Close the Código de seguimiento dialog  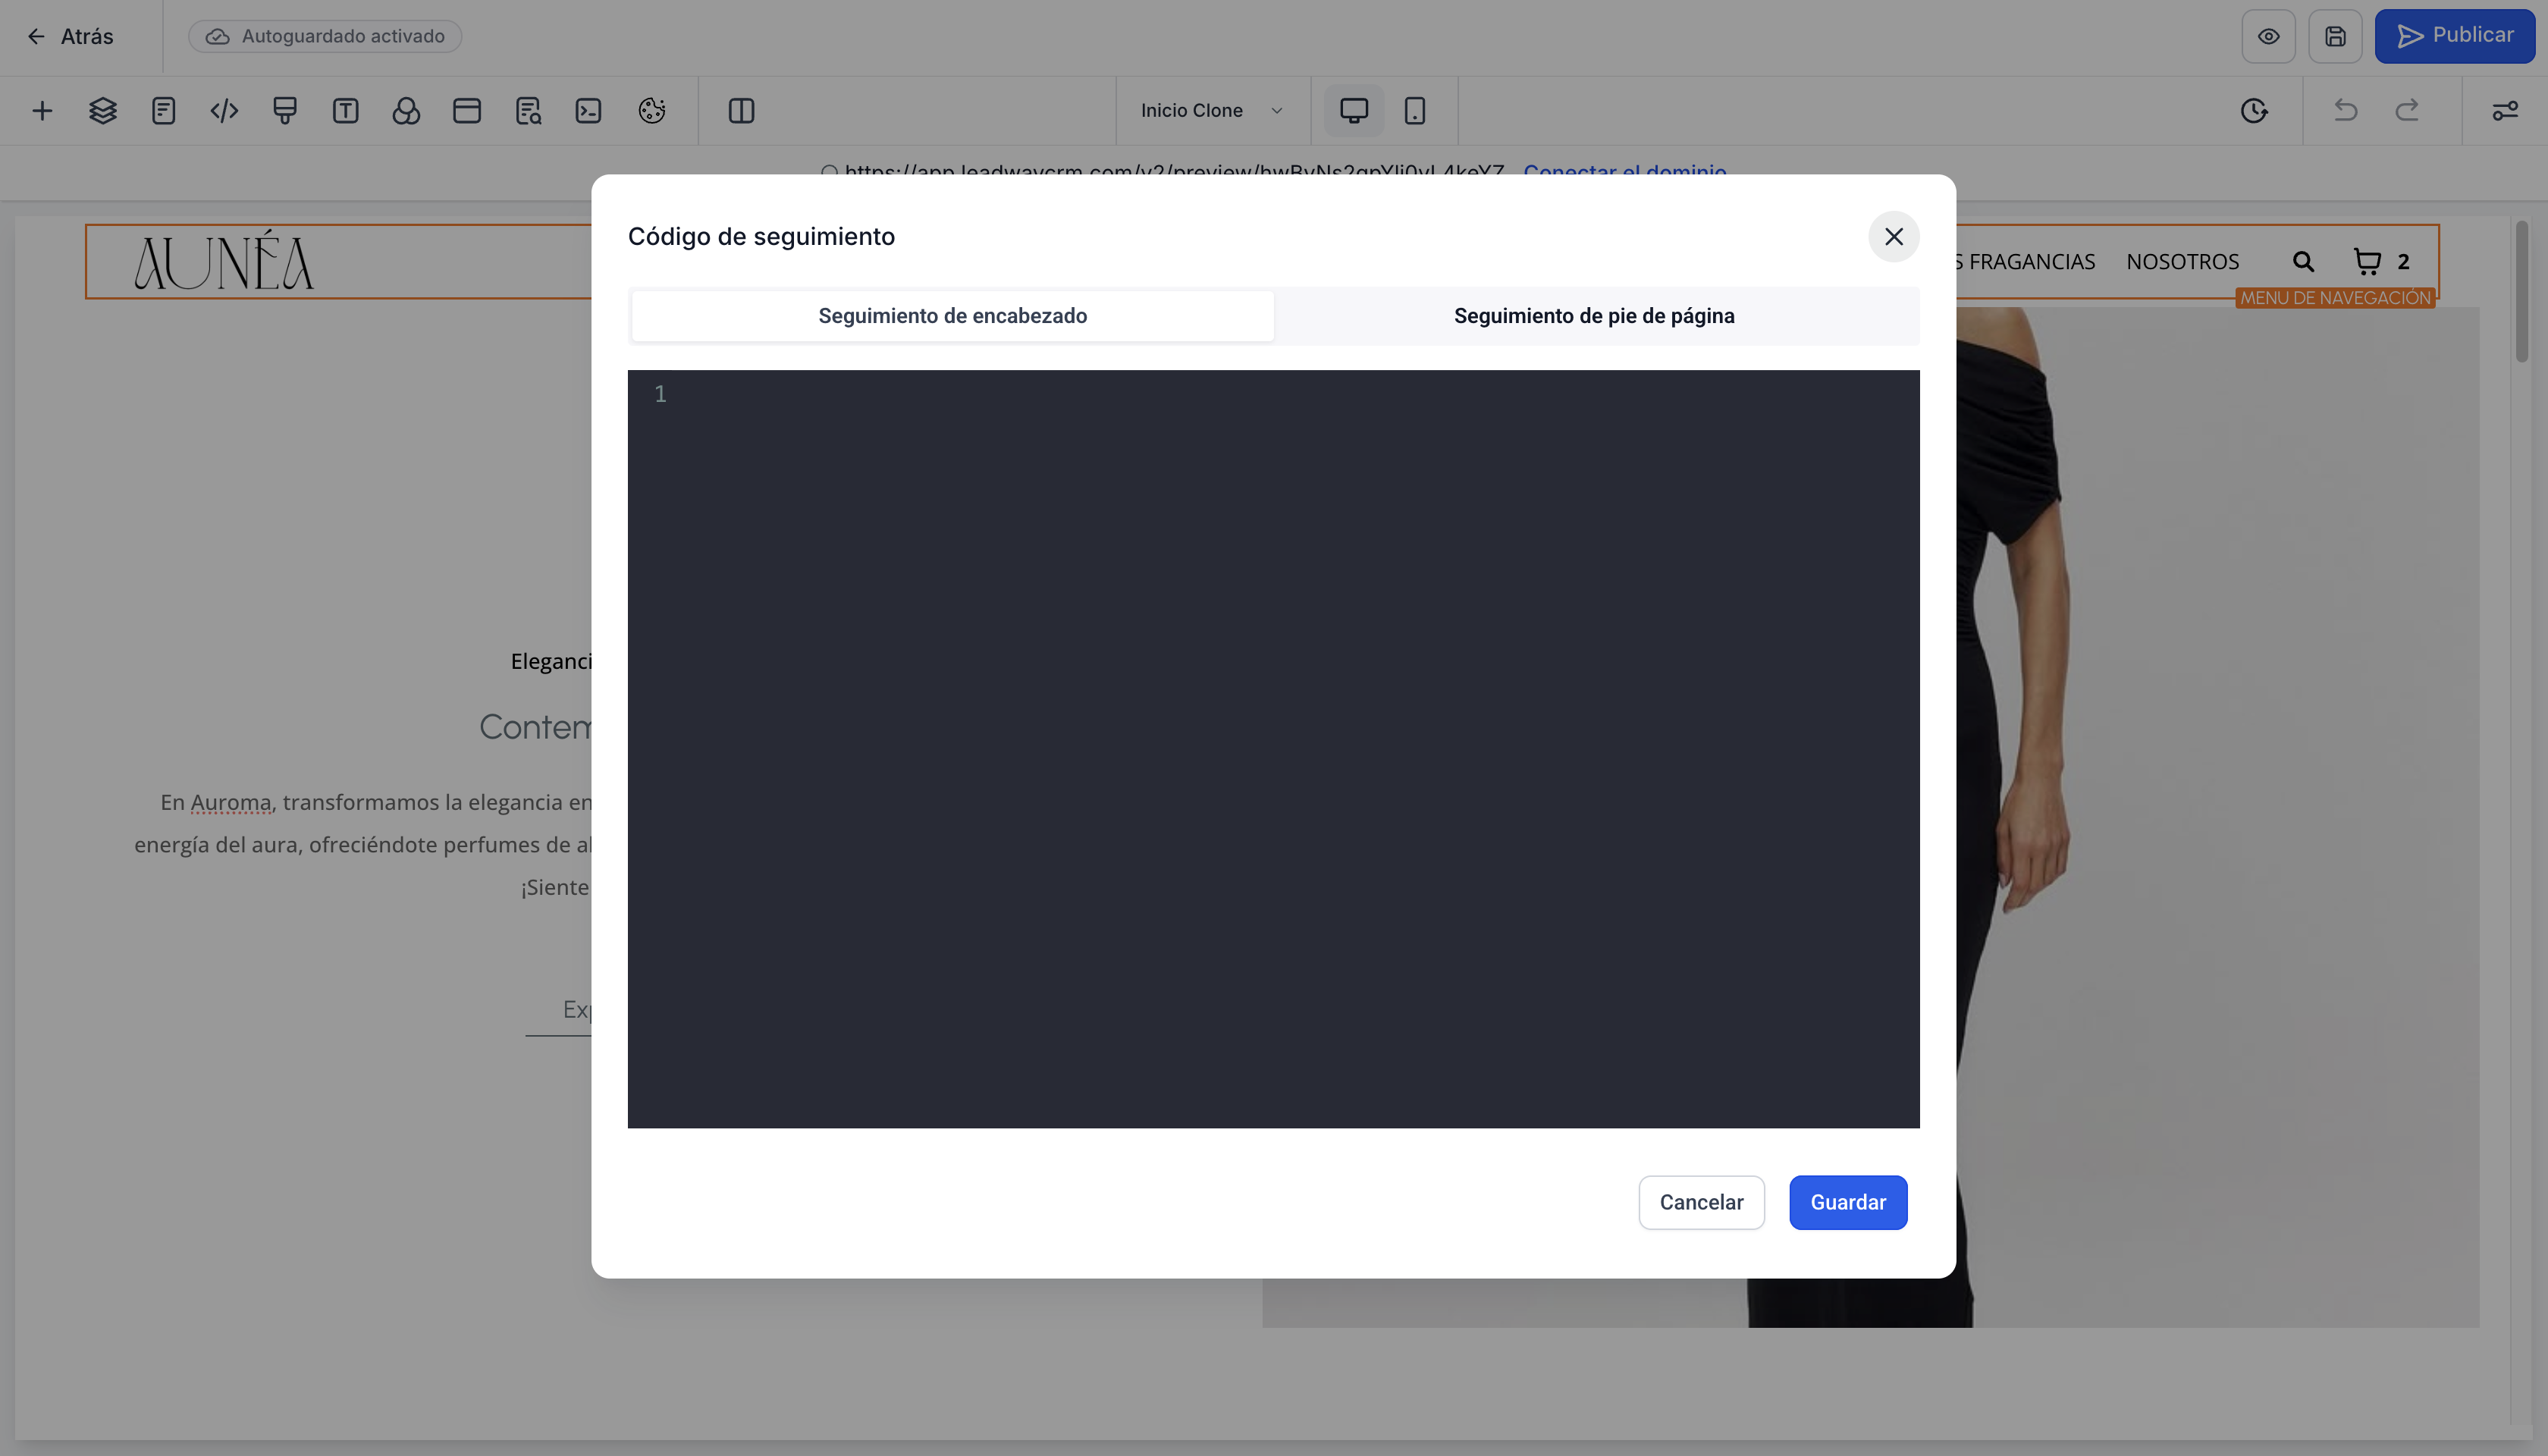[1893, 236]
